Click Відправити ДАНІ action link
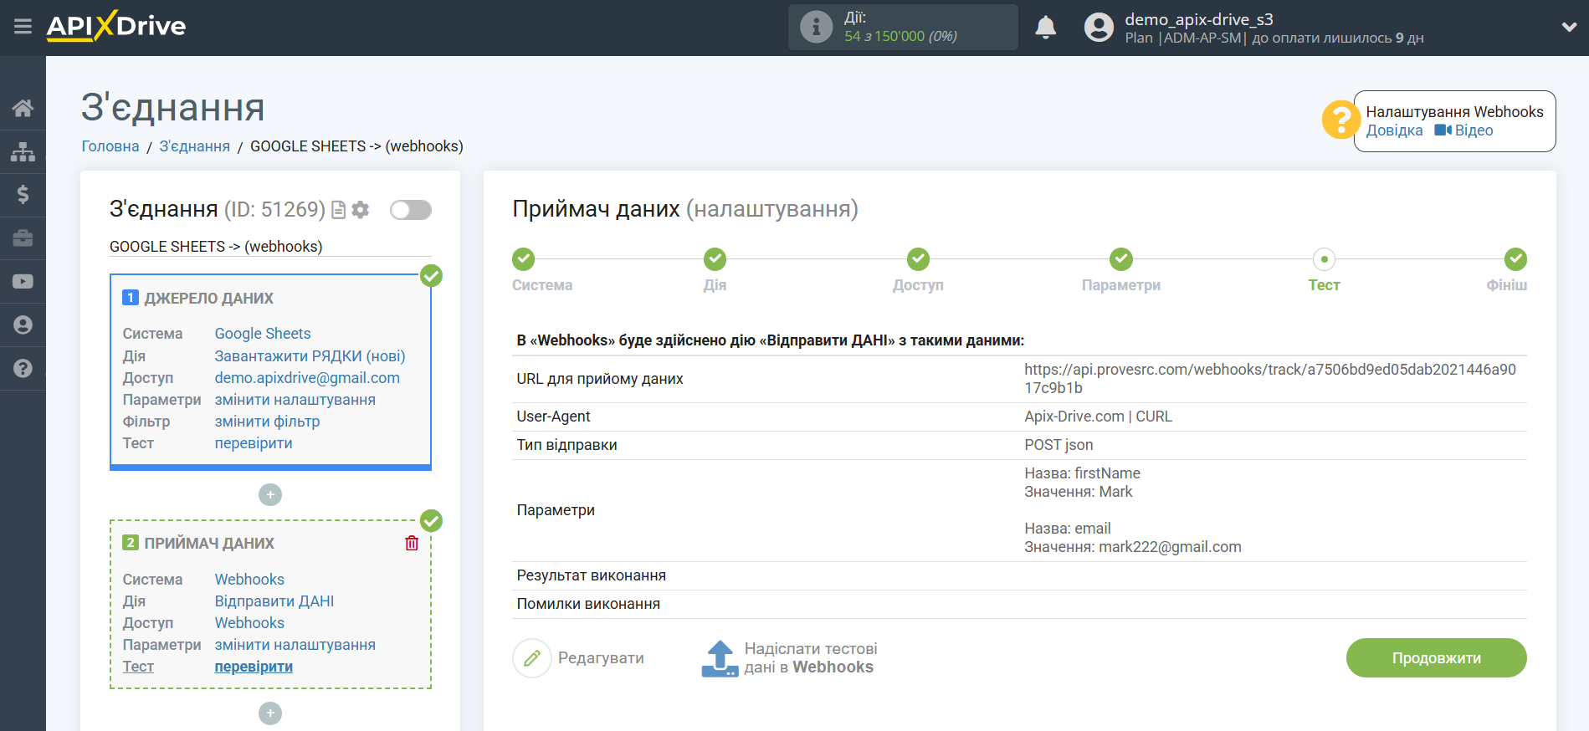The height and width of the screenshot is (731, 1589). tap(274, 601)
